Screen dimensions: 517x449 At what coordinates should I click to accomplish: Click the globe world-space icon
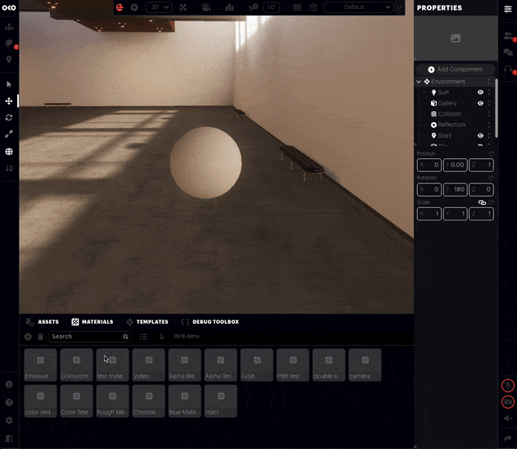[x=9, y=152]
